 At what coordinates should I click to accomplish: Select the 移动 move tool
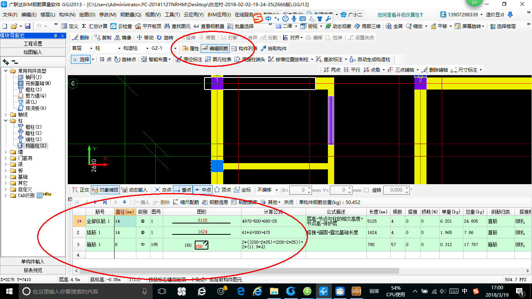pyautogui.click(x=145, y=38)
